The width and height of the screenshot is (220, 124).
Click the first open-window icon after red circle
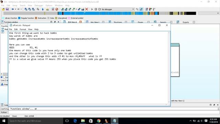pos(62,9)
